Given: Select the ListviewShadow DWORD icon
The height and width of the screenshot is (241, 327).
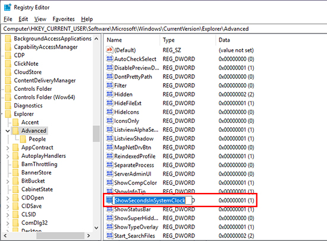Looking at the screenshot, I should pyautogui.click(x=109, y=138).
